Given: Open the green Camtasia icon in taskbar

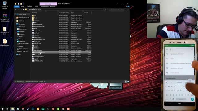Looking at the screenshot, I should tap(58, 109).
